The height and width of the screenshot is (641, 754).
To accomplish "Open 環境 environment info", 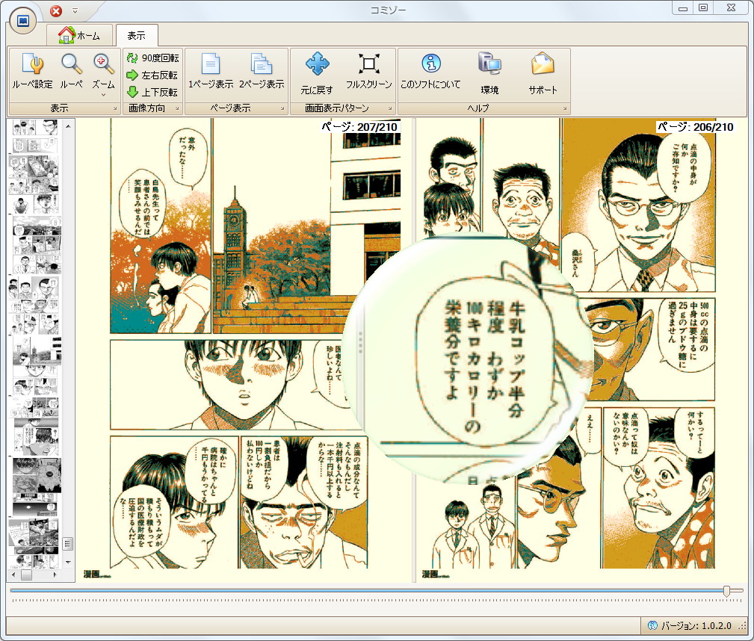I will [x=489, y=73].
